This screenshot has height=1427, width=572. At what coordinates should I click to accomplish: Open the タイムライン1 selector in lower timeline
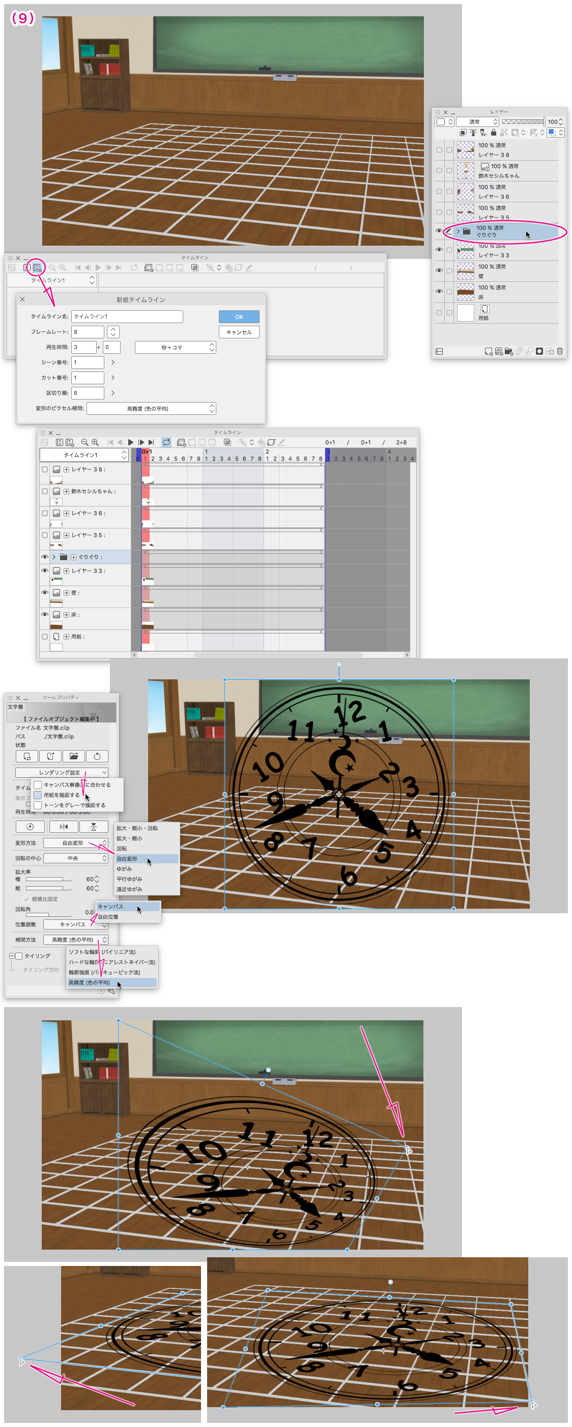[84, 455]
